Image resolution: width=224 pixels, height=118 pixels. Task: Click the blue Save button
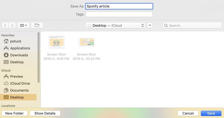pos(211,113)
